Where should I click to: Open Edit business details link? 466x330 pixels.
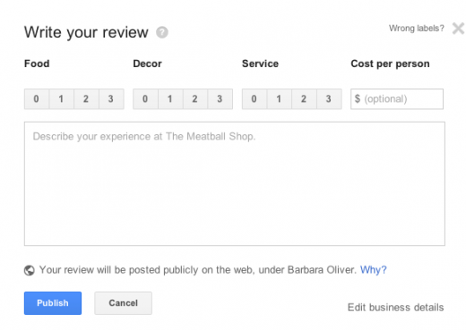coord(395,308)
